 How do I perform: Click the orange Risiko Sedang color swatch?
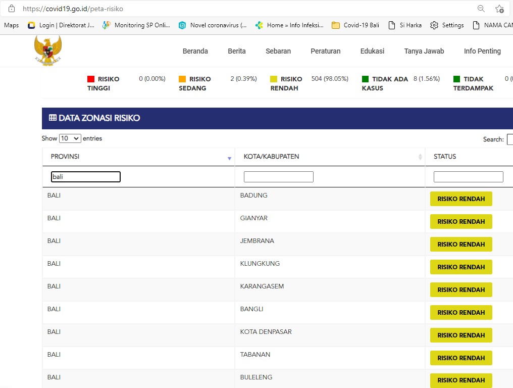182,79
